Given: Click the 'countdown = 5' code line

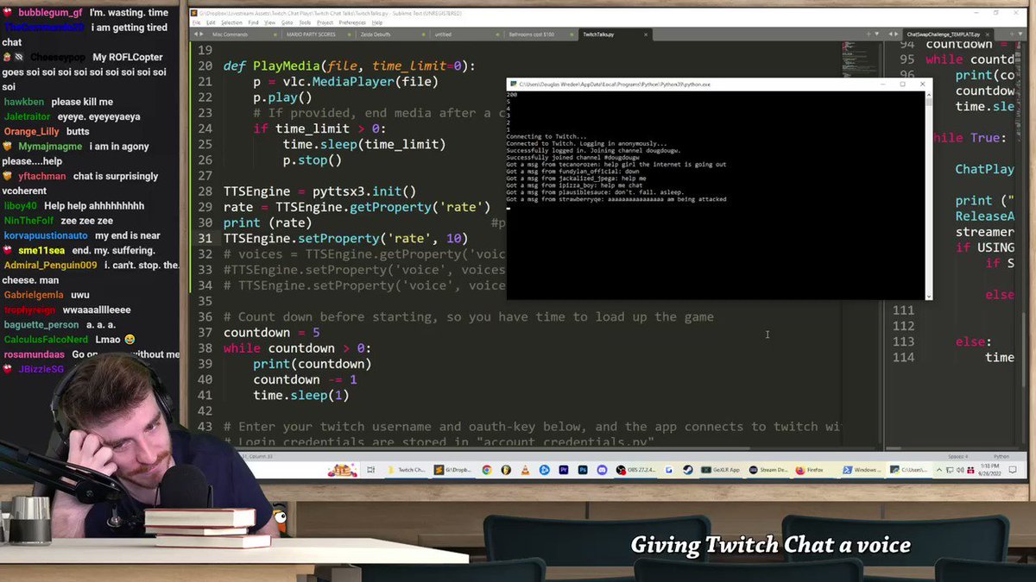Looking at the screenshot, I should (x=272, y=333).
